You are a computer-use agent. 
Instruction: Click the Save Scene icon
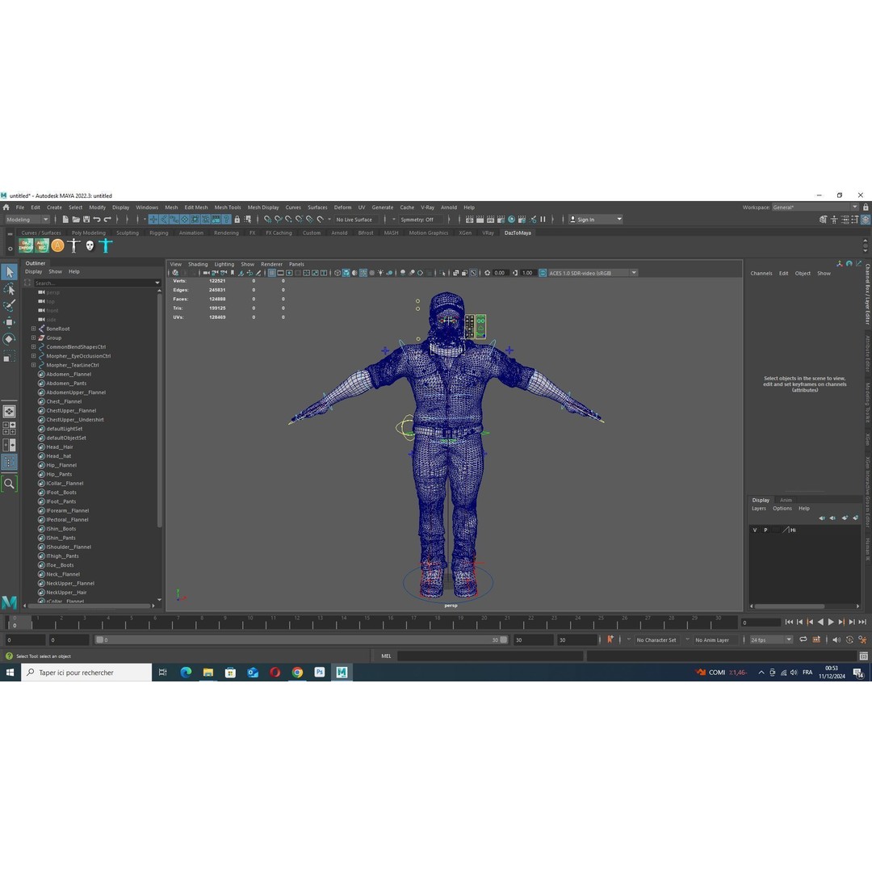tap(86, 220)
